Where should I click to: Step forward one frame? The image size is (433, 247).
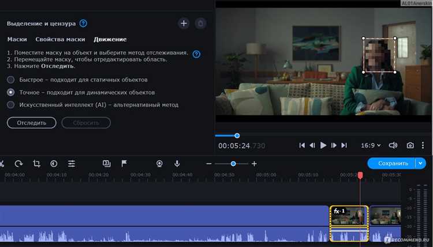coord(334,146)
